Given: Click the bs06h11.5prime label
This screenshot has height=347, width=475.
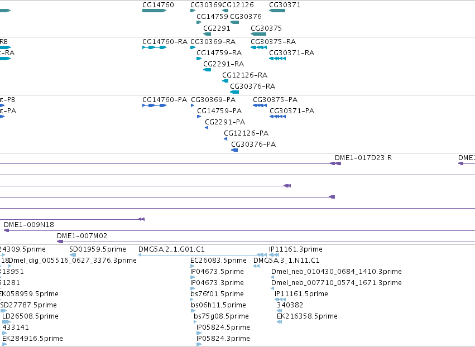Looking at the screenshot, I should click(218, 305).
